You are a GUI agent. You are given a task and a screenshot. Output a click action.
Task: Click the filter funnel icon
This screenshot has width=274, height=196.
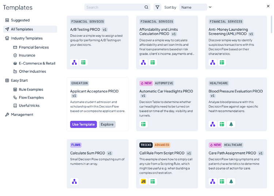[157, 7]
